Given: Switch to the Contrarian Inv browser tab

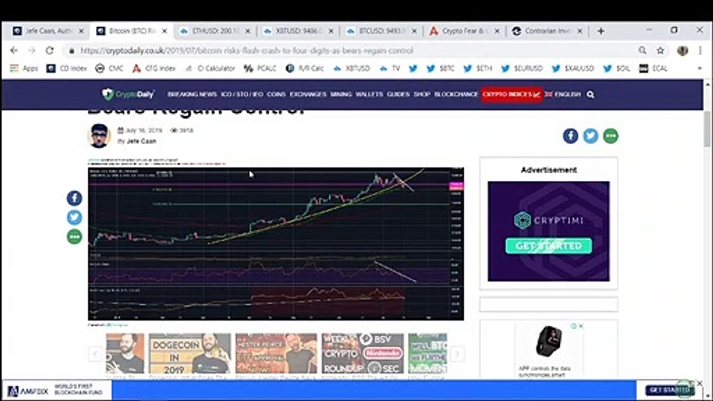Looking at the screenshot, I should (x=549, y=31).
